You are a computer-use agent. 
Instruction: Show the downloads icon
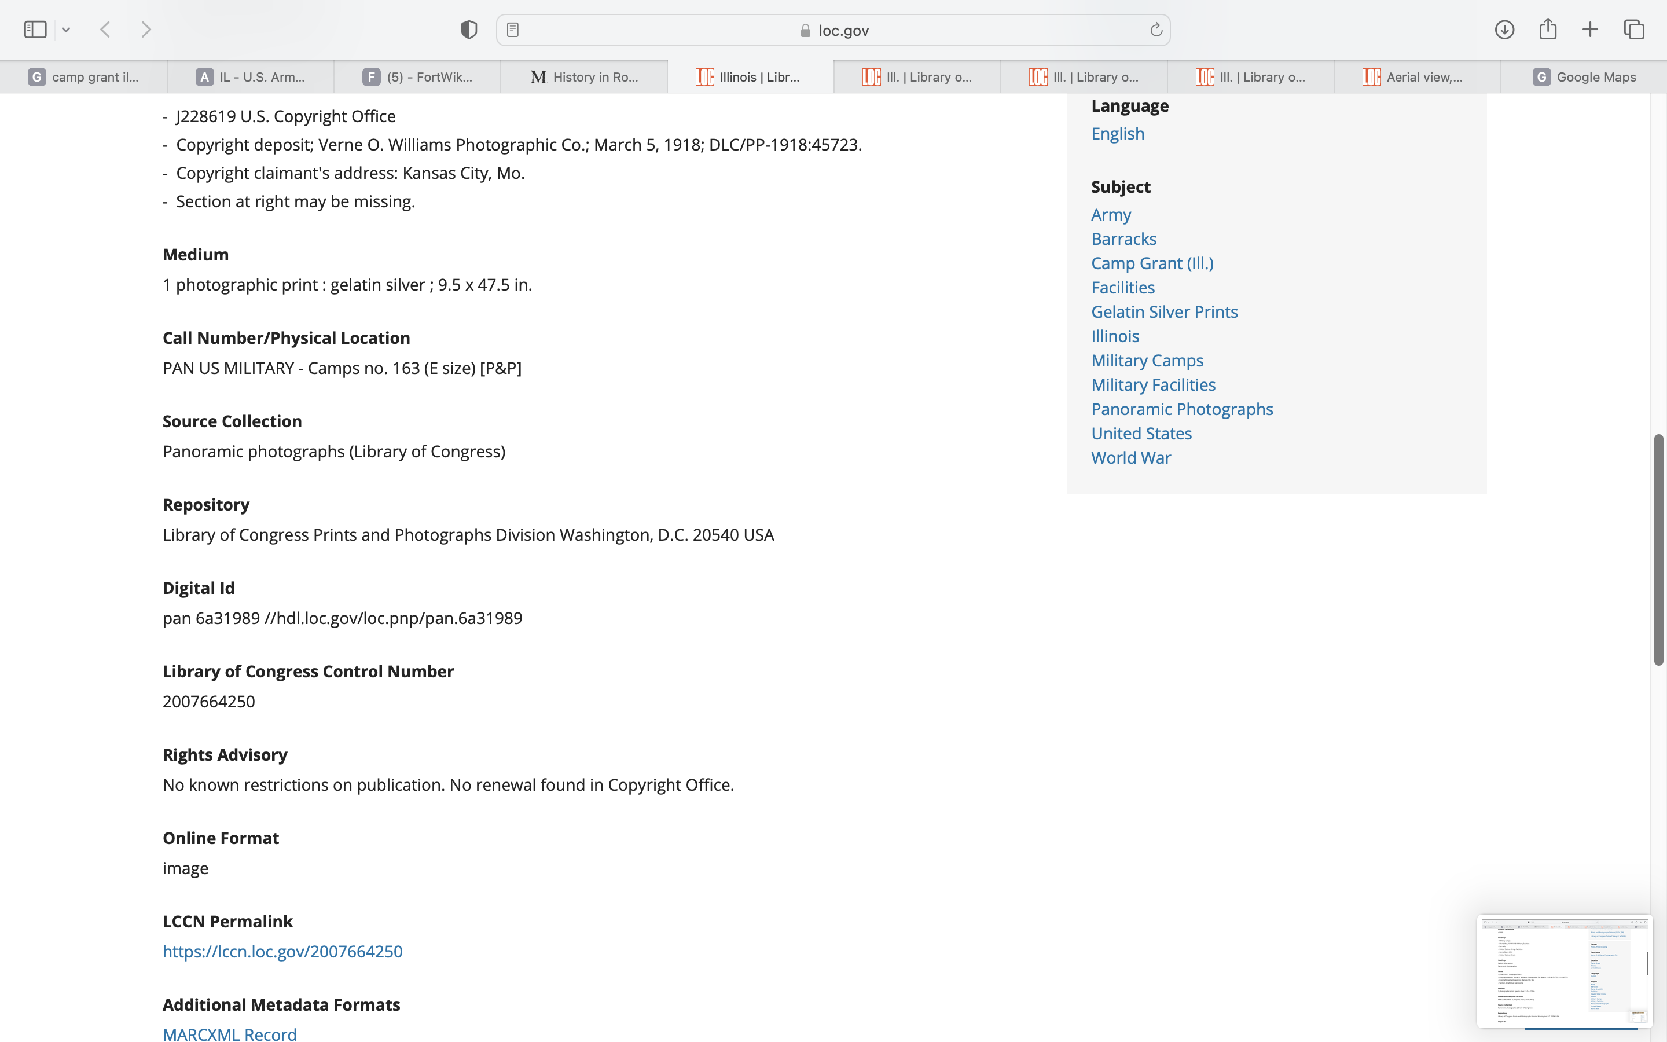(x=1504, y=30)
